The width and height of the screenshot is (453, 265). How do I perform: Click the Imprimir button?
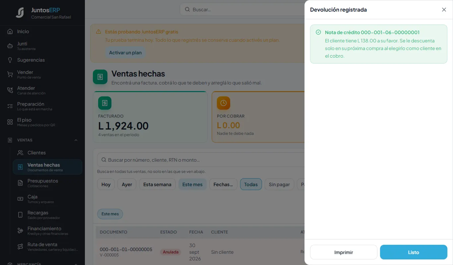click(344, 252)
